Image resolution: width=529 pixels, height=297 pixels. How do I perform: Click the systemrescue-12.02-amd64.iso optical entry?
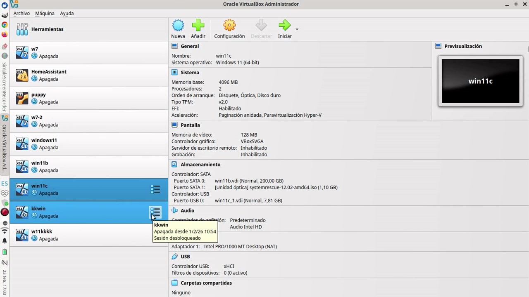(276, 188)
